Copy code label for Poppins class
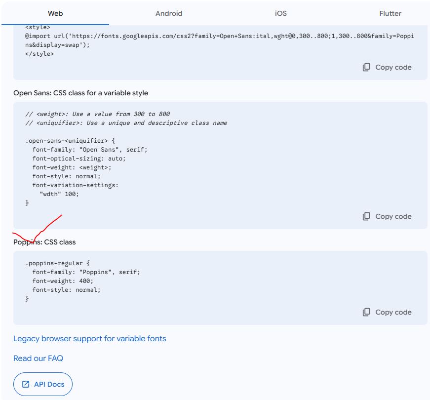The height and width of the screenshot is (400, 430). coord(393,312)
